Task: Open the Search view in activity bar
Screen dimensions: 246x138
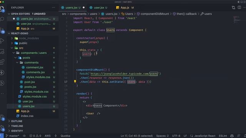Action: (2, 19)
